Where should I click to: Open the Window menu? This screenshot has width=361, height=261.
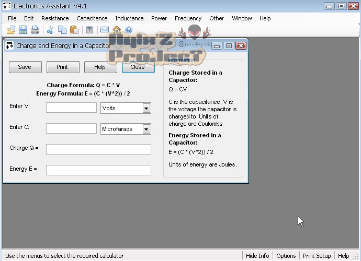tap(242, 18)
